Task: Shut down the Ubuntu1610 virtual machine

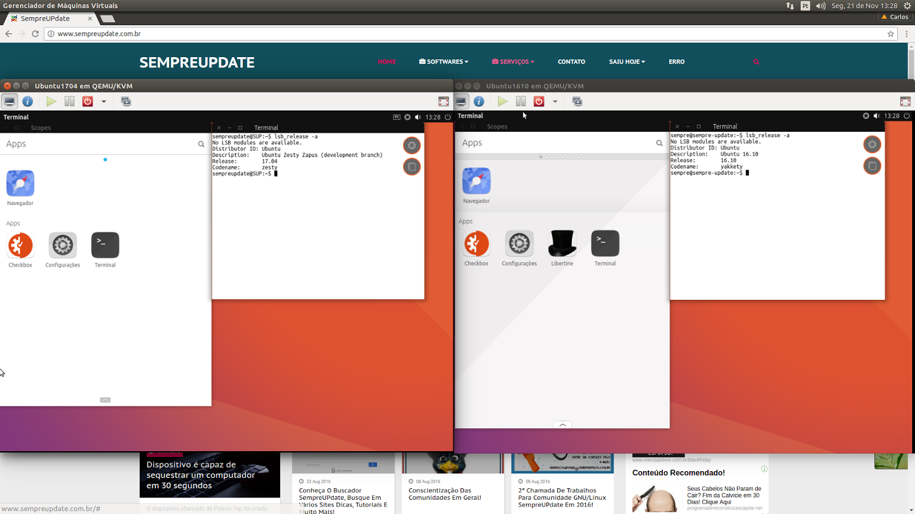Action: click(539, 102)
